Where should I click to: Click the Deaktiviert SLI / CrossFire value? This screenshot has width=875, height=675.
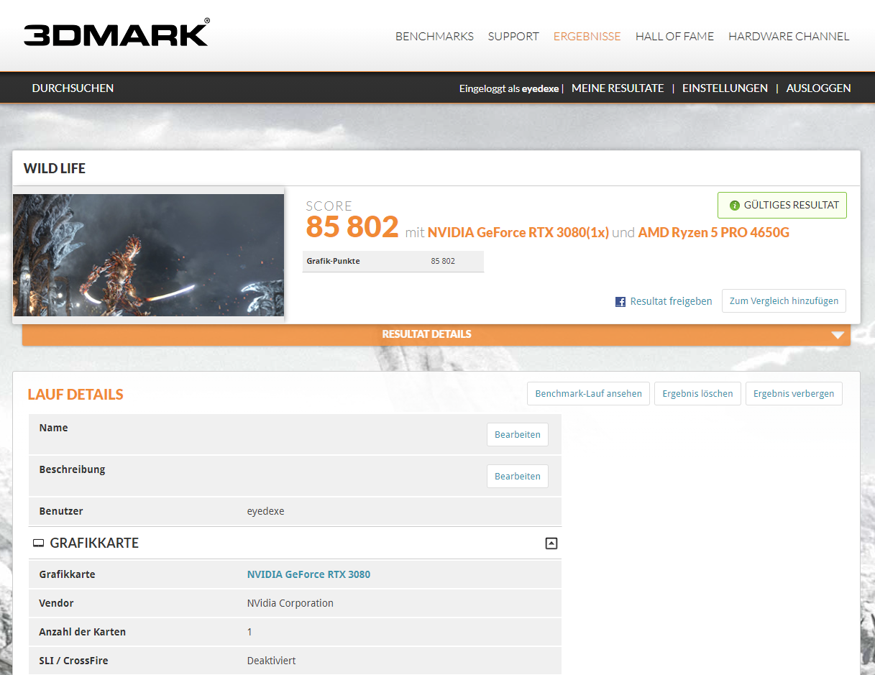(272, 661)
